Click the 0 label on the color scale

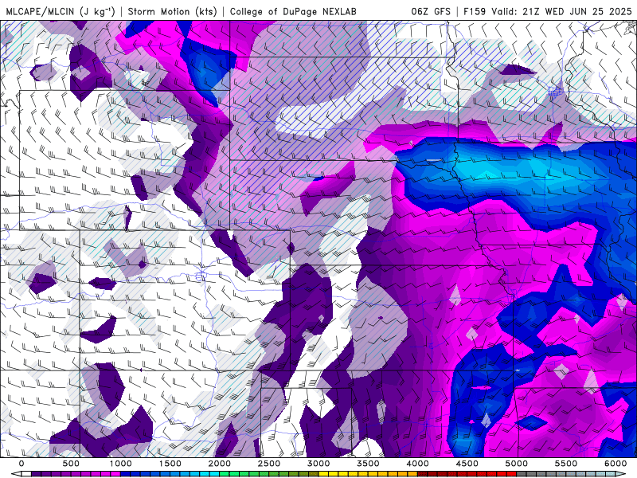click(x=21, y=464)
